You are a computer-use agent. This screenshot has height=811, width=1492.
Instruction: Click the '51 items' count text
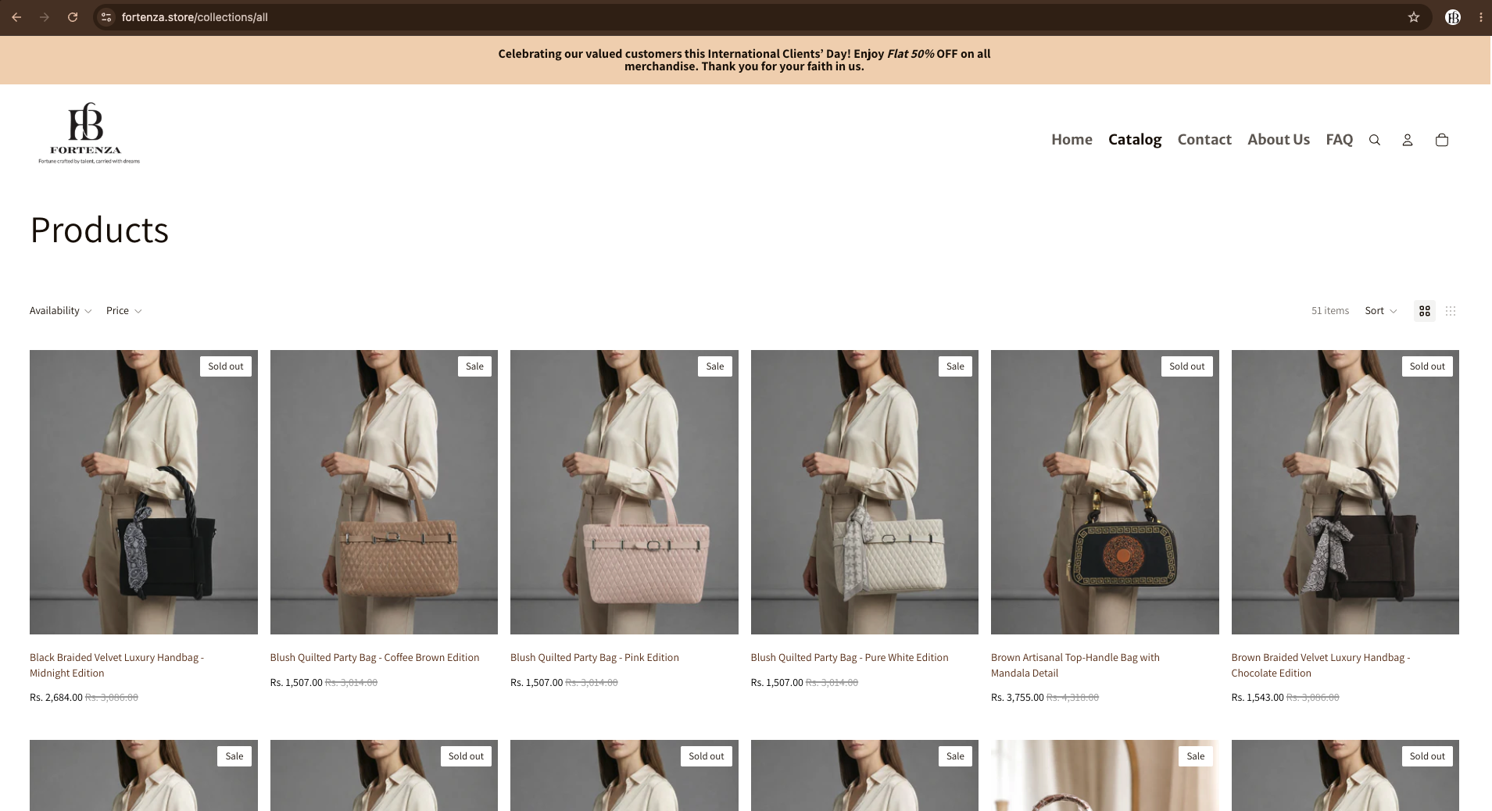[1330, 311]
